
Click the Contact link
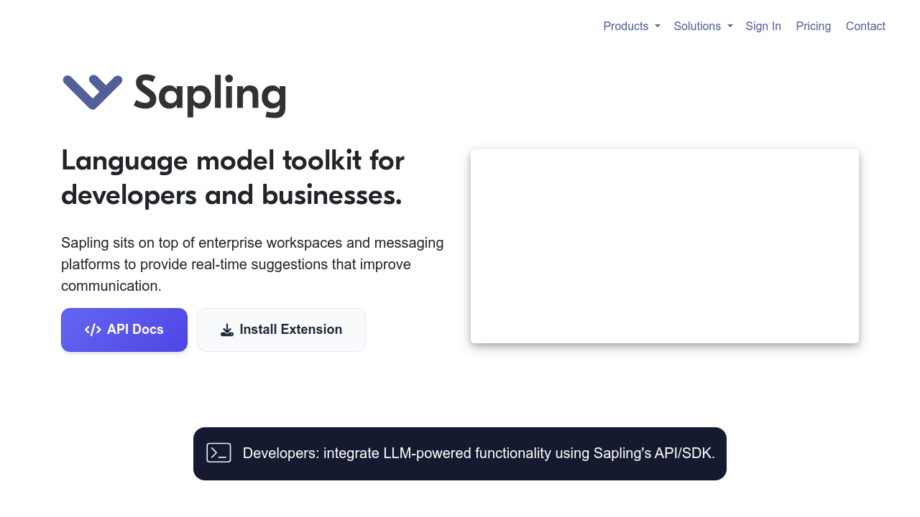point(865,26)
